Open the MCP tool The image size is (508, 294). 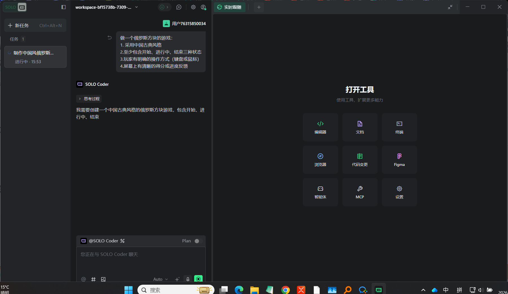click(x=360, y=192)
